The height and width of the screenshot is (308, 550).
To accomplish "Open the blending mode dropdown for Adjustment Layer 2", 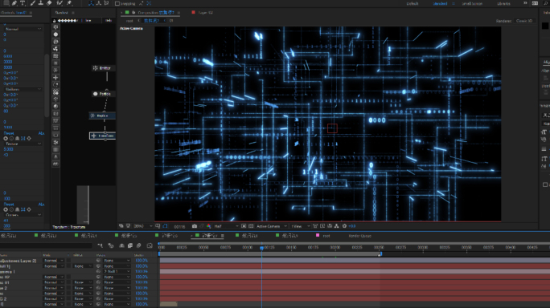I will (53, 261).
